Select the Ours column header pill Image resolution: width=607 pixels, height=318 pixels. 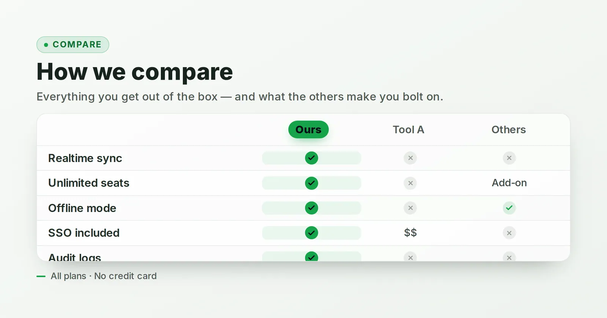(308, 129)
